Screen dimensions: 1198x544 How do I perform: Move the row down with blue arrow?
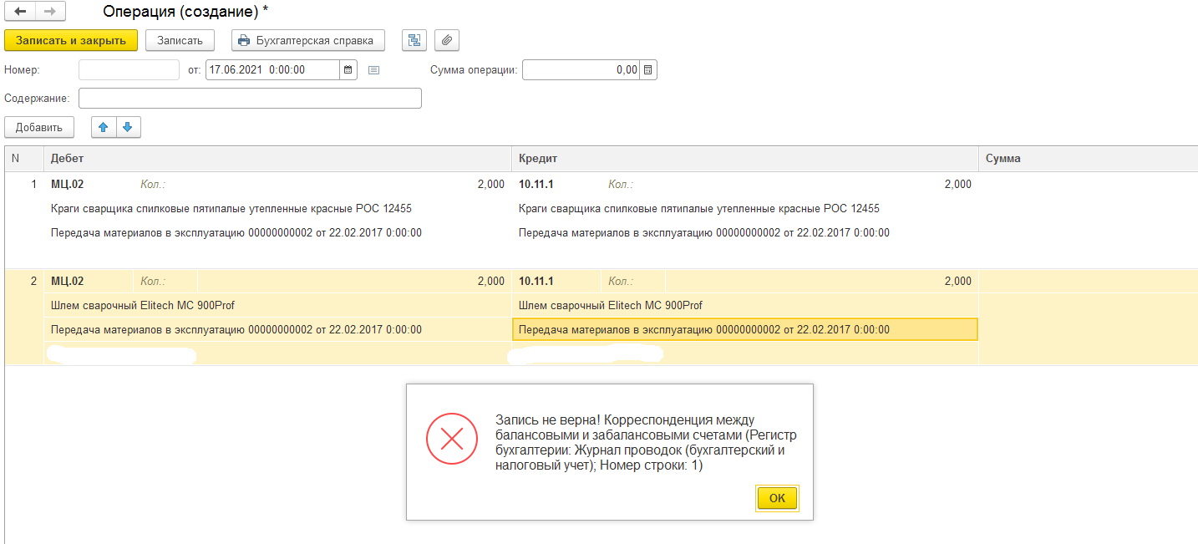pos(128,127)
